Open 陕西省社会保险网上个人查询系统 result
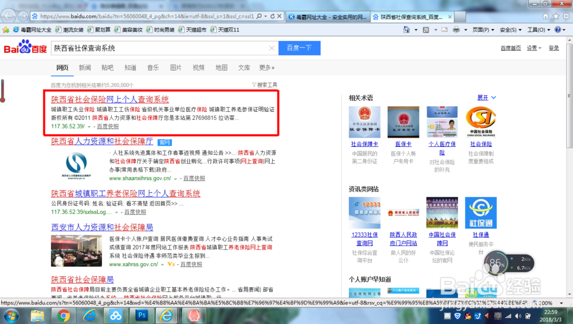This screenshot has height=324, width=573. 110,99
